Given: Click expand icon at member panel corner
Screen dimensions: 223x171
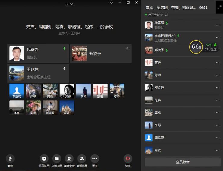Looking at the screenshot, I should pos(219,7).
